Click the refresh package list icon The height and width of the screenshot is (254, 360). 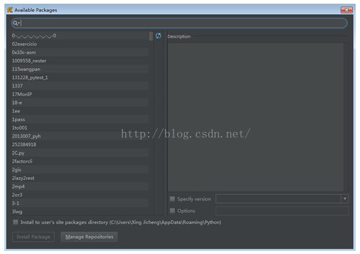coord(158,36)
